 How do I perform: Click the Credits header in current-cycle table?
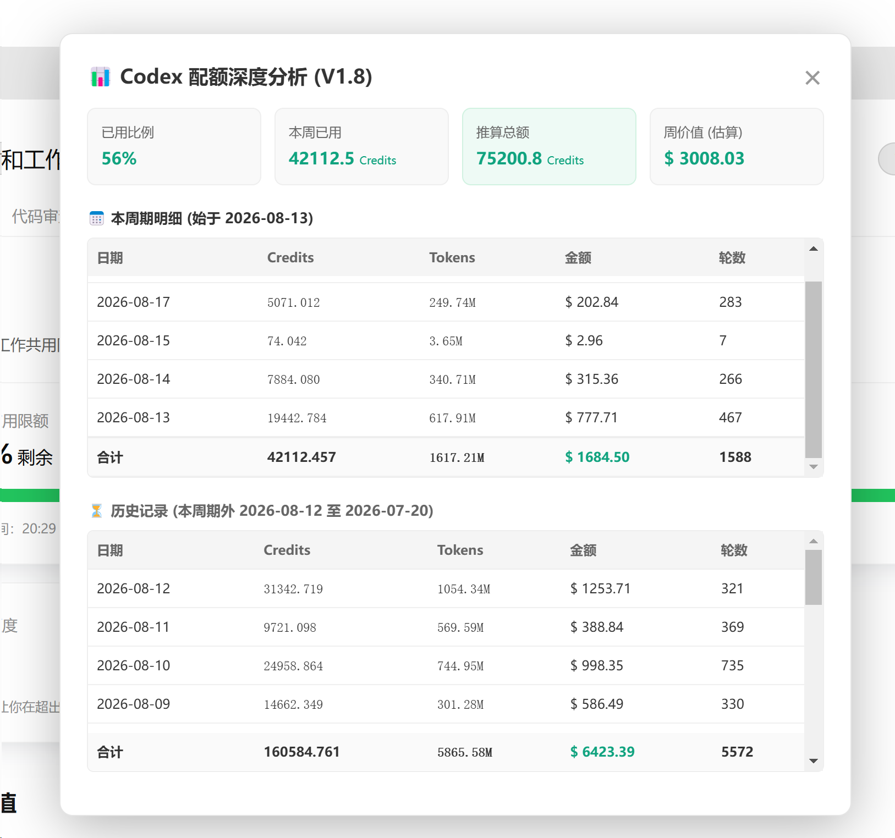(290, 258)
